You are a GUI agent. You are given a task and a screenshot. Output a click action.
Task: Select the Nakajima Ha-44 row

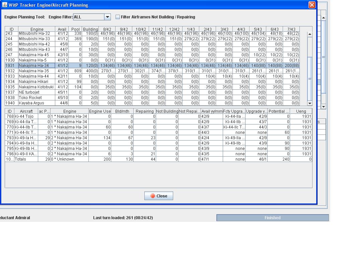pos(152,76)
